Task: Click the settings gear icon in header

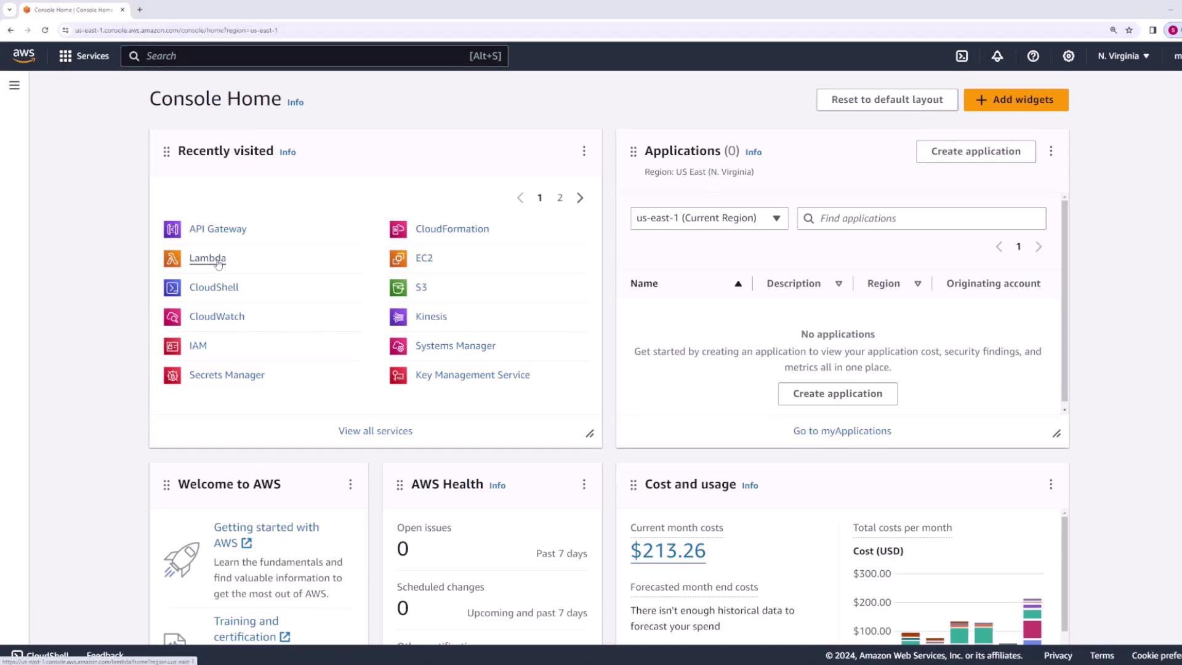Action: pyautogui.click(x=1069, y=56)
